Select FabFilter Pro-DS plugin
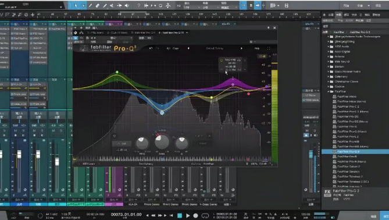 click(x=348, y=116)
